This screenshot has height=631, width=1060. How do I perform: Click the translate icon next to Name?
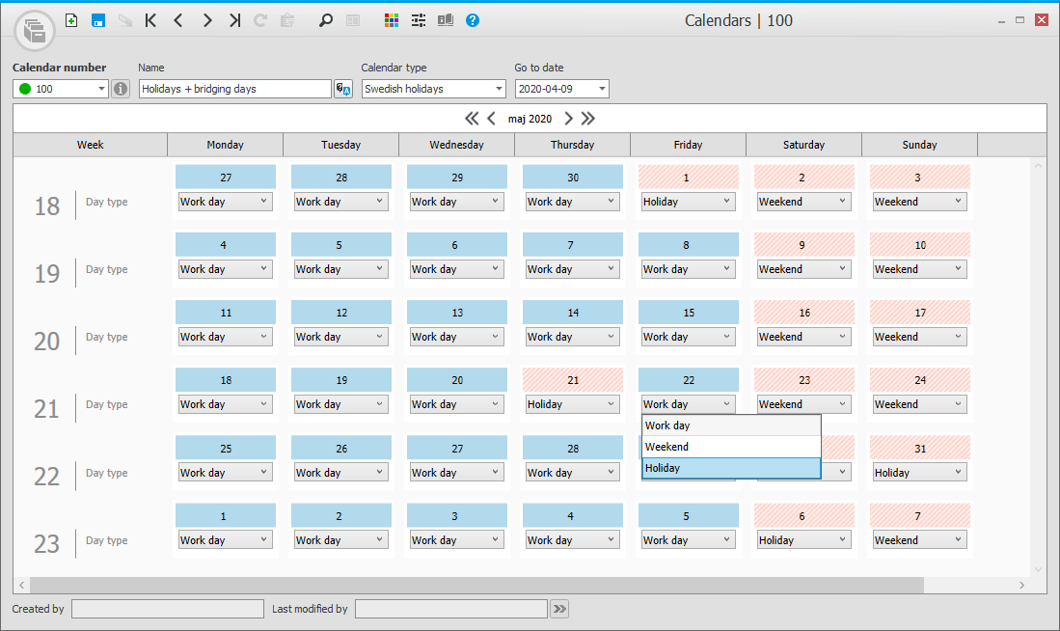pyautogui.click(x=342, y=89)
